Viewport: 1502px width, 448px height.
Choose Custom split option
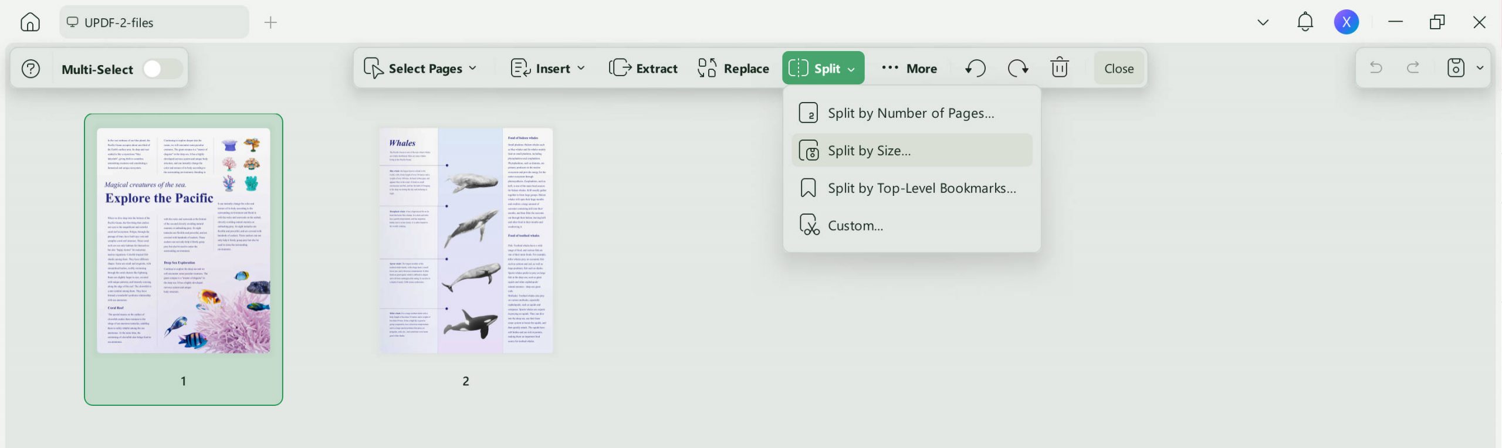pos(912,225)
